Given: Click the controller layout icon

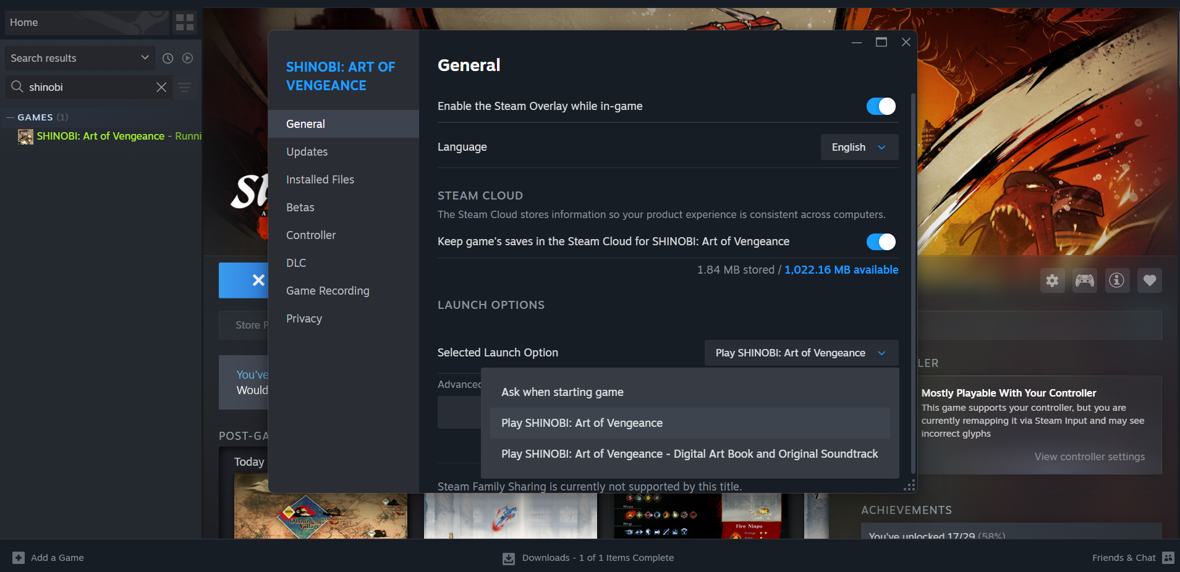Looking at the screenshot, I should [1084, 280].
